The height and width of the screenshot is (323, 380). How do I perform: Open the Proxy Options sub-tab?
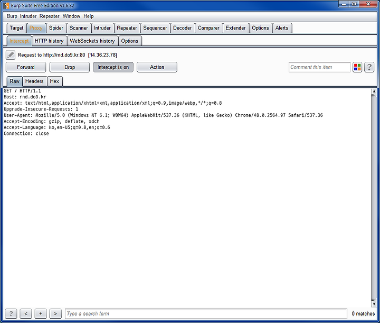130,41
